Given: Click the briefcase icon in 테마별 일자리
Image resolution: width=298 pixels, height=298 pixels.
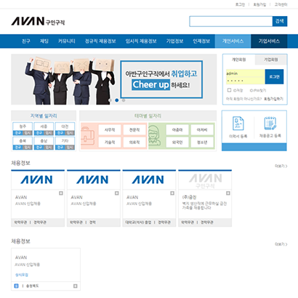Looking at the screenshot, I should click(x=87, y=136).
